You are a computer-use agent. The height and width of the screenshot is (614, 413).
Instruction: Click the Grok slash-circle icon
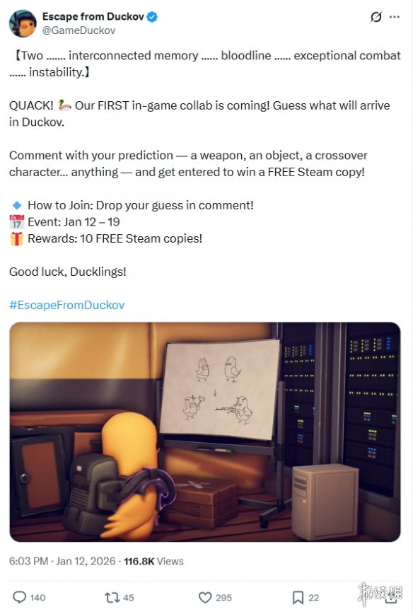376,17
